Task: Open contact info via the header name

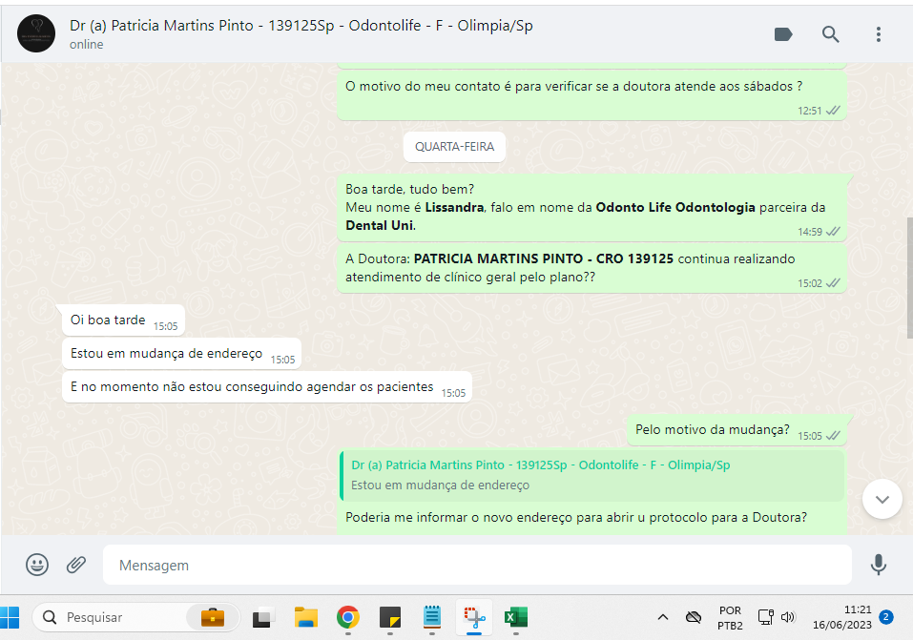Action: coord(301,26)
